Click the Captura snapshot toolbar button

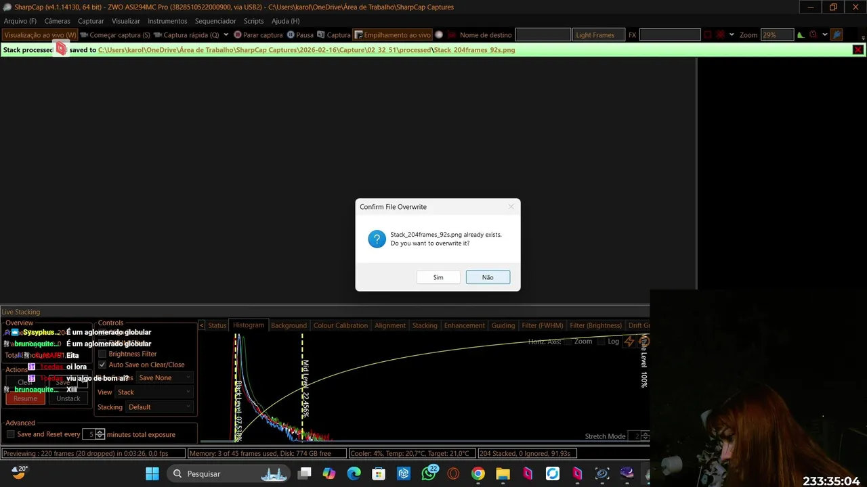(x=334, y=34)
